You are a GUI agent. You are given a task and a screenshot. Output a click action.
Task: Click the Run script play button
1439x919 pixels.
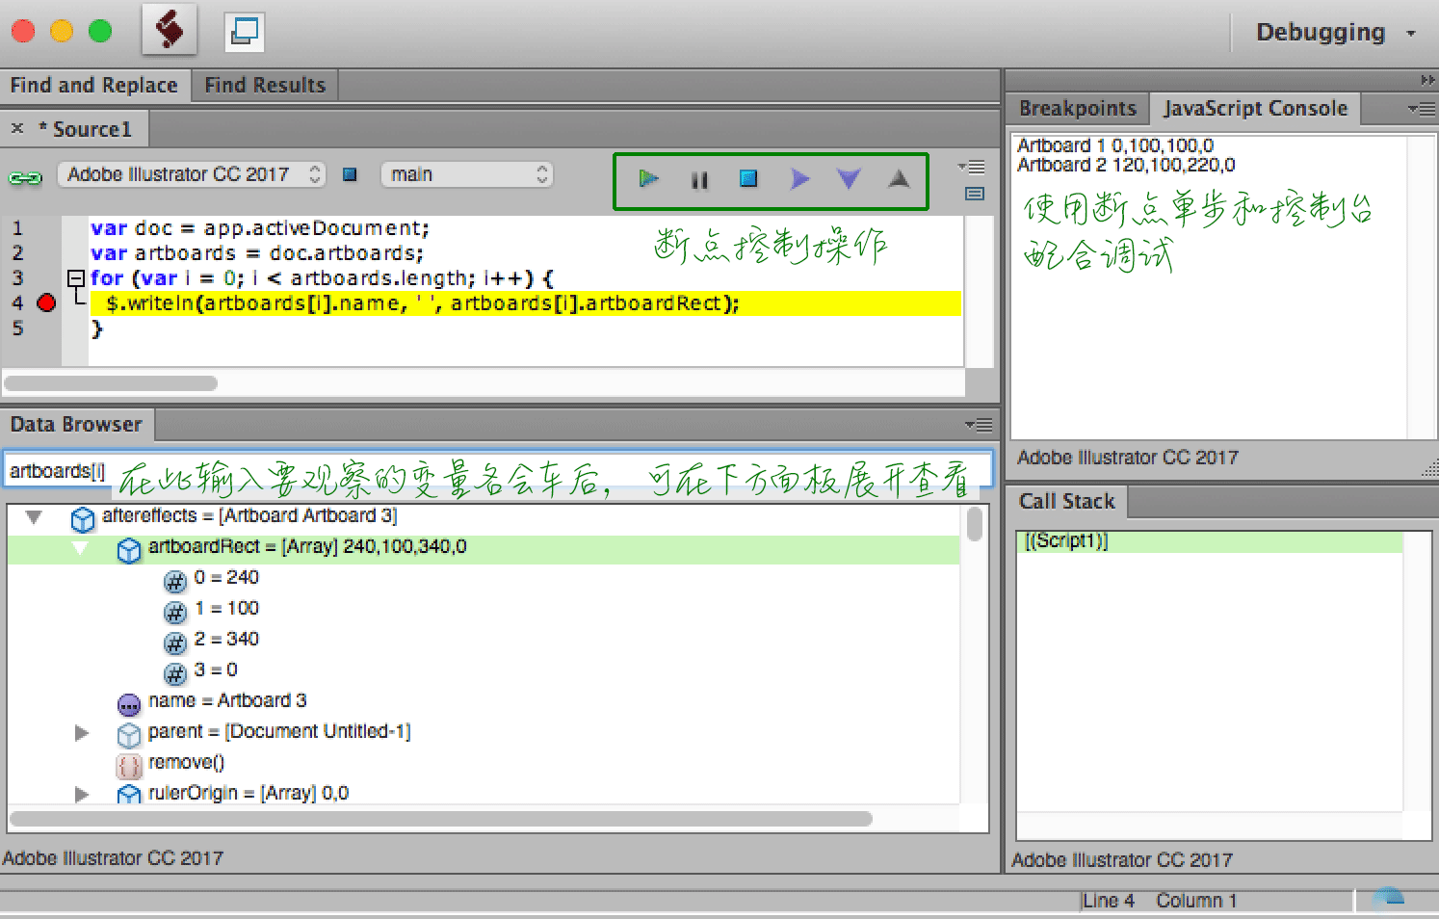click(x=648, y=178)
